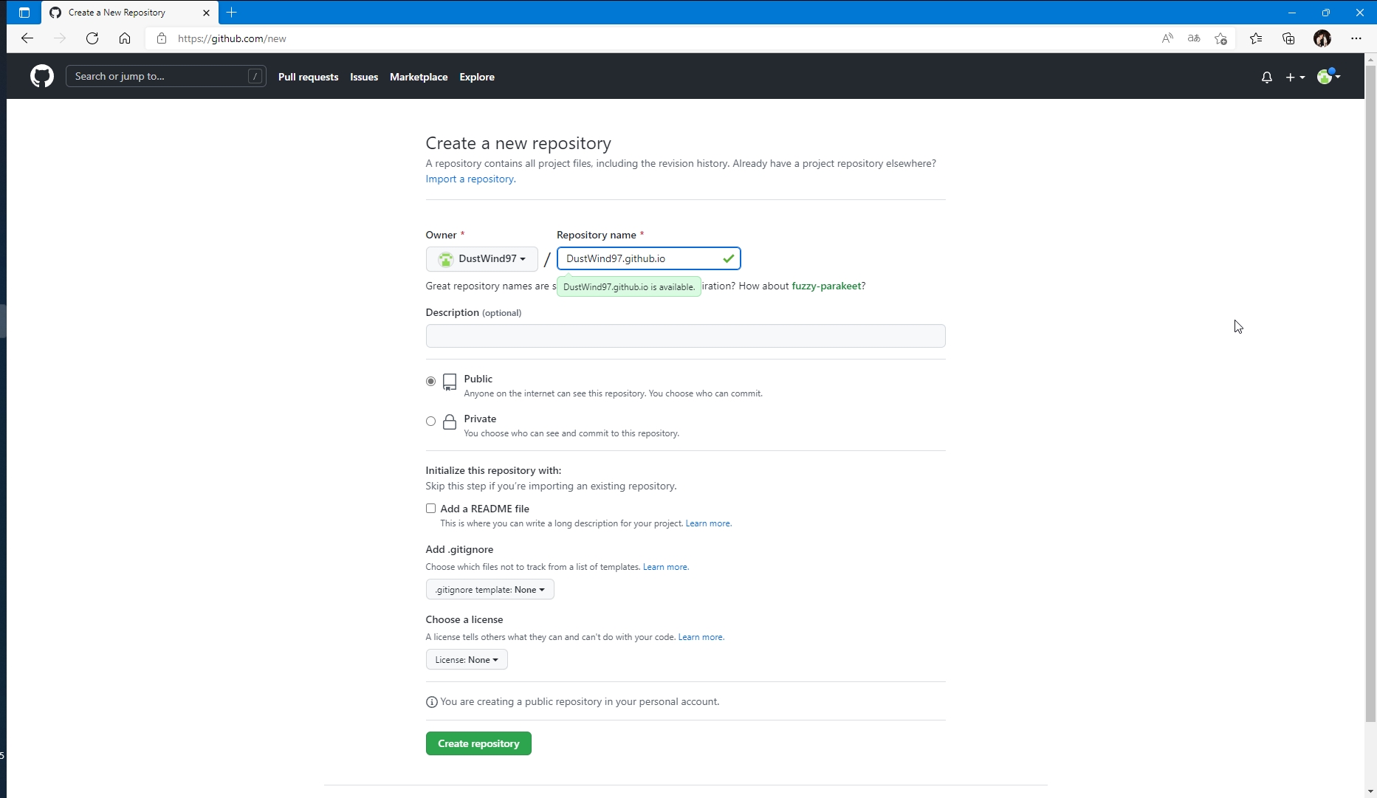Open README Learn more link
Screen dimensions: 1377x798
coord(708,523)
